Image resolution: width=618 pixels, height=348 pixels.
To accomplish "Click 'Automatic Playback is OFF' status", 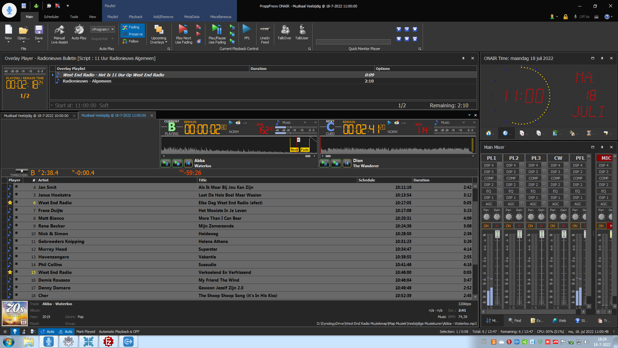I will tap(119, 332).
